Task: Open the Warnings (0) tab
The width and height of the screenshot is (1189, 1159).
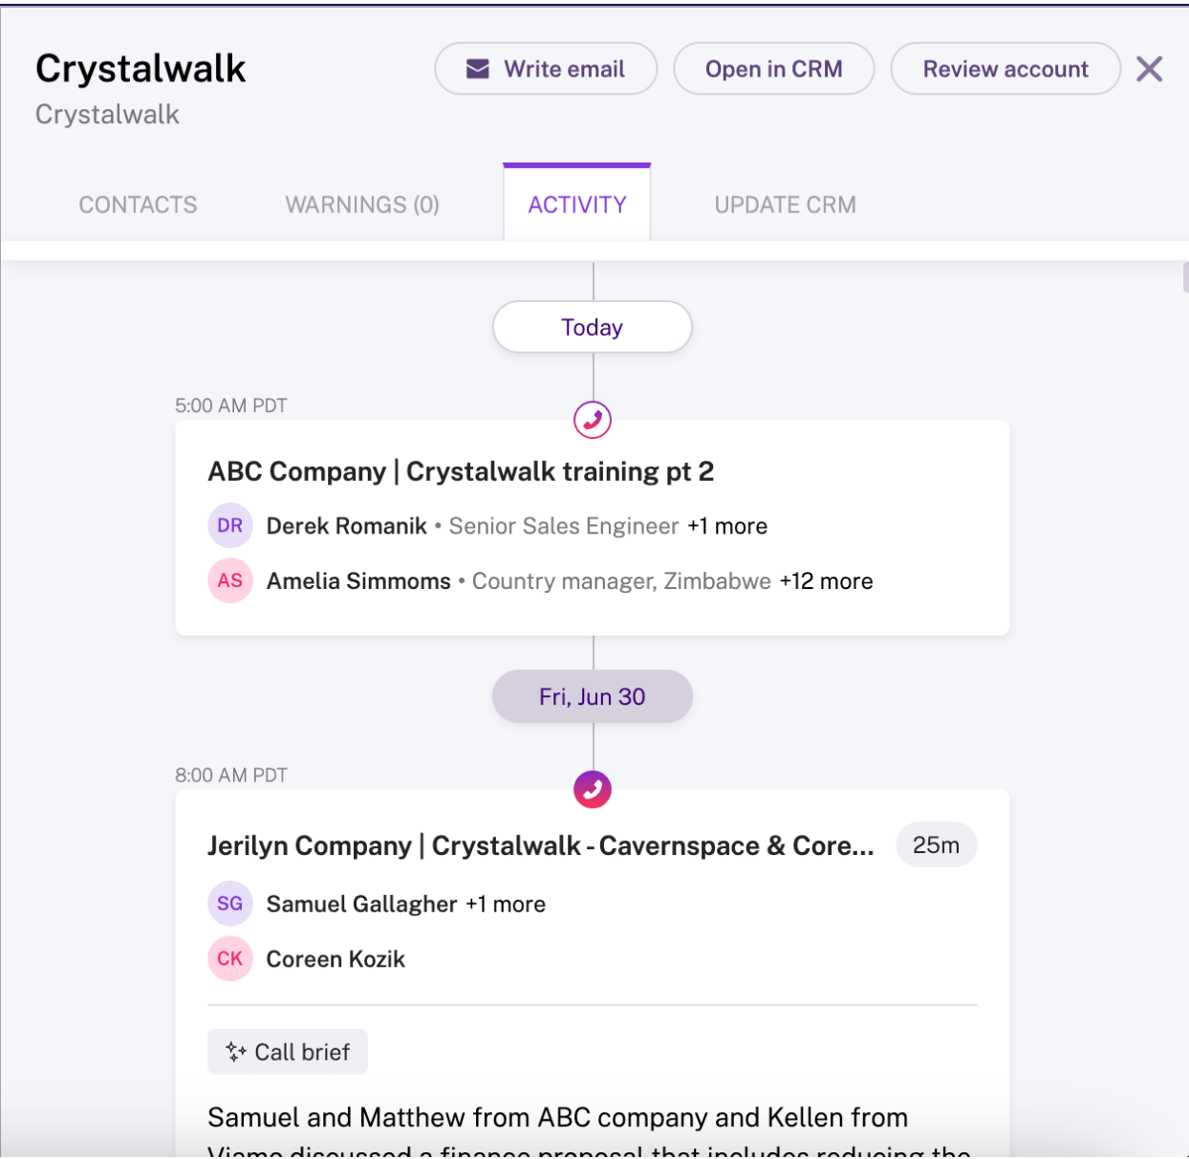Action: point(362,205)
